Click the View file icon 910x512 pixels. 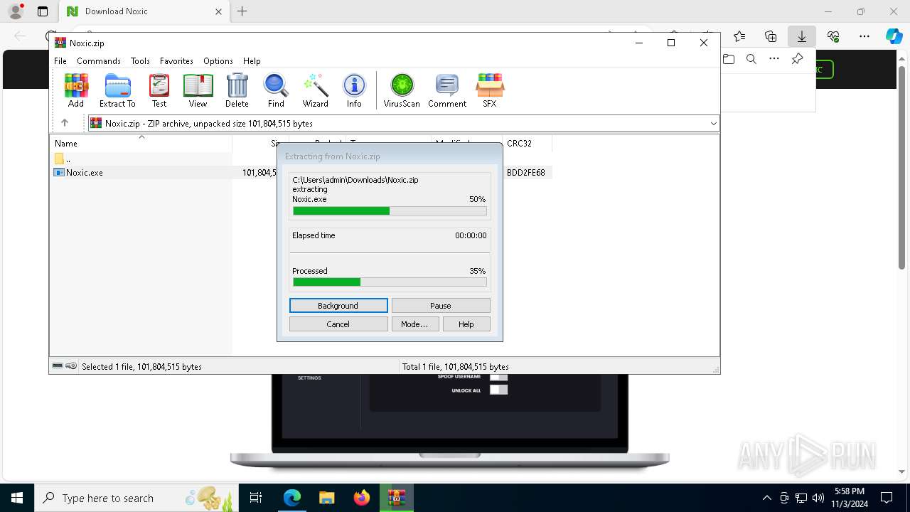pyautogui.click(x=198, y=90)
